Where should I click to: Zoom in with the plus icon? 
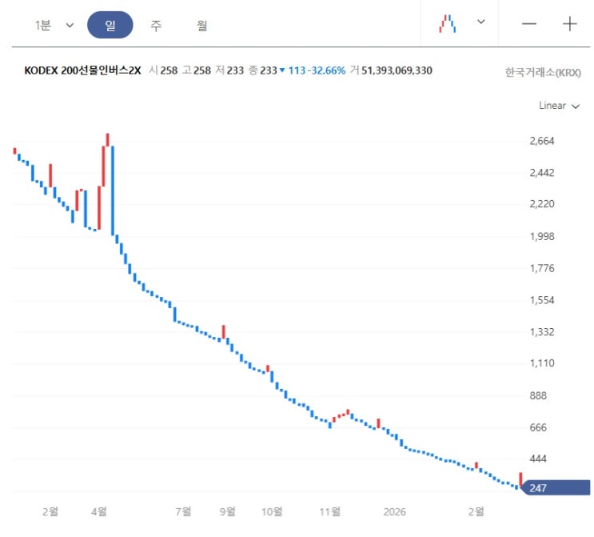pos(569,24)
